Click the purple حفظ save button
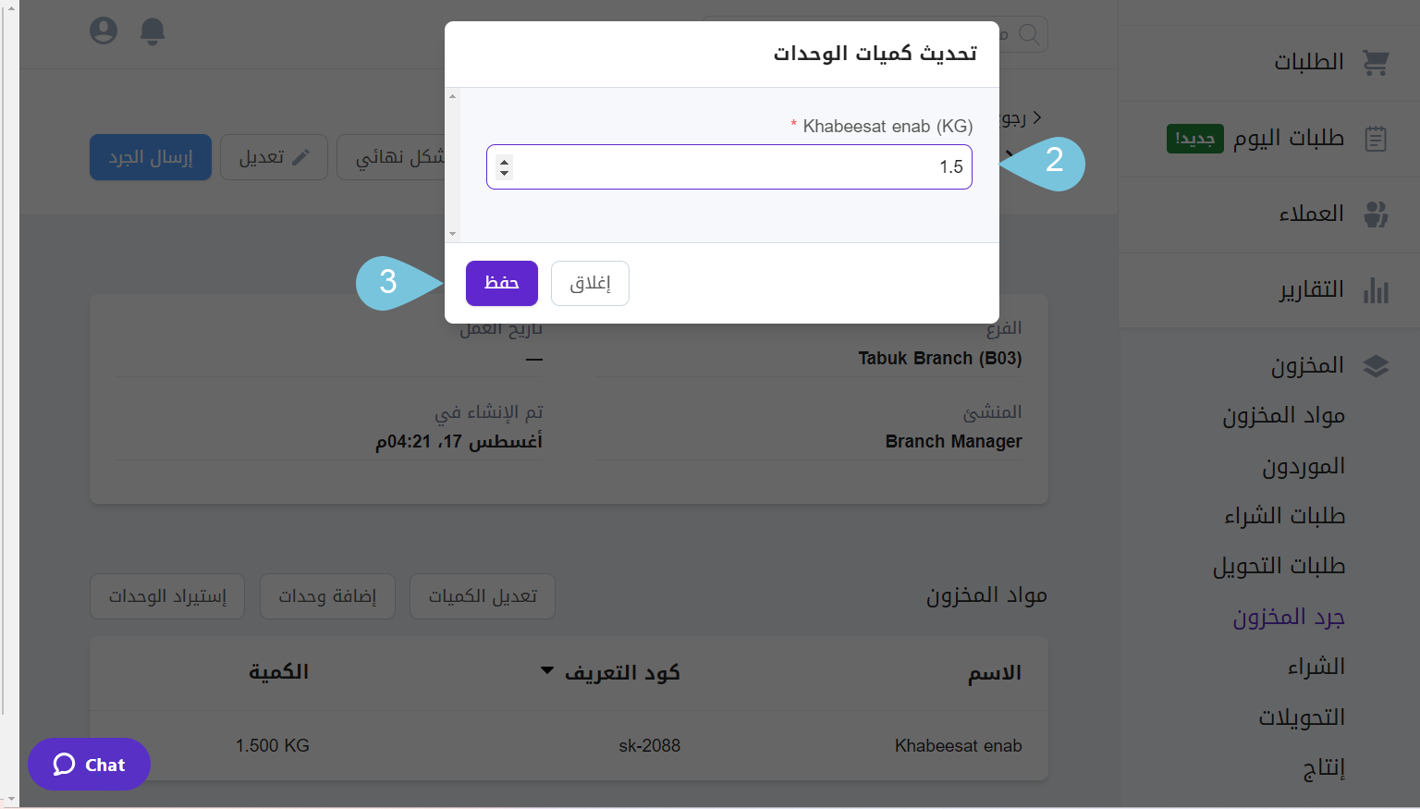This screenshot has width=1420, height=809. [502, 283]
